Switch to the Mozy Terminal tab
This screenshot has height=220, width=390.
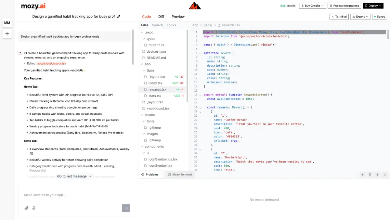pos(179,175)
